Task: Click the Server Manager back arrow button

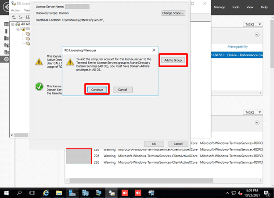Action: [x=7, y=7]
